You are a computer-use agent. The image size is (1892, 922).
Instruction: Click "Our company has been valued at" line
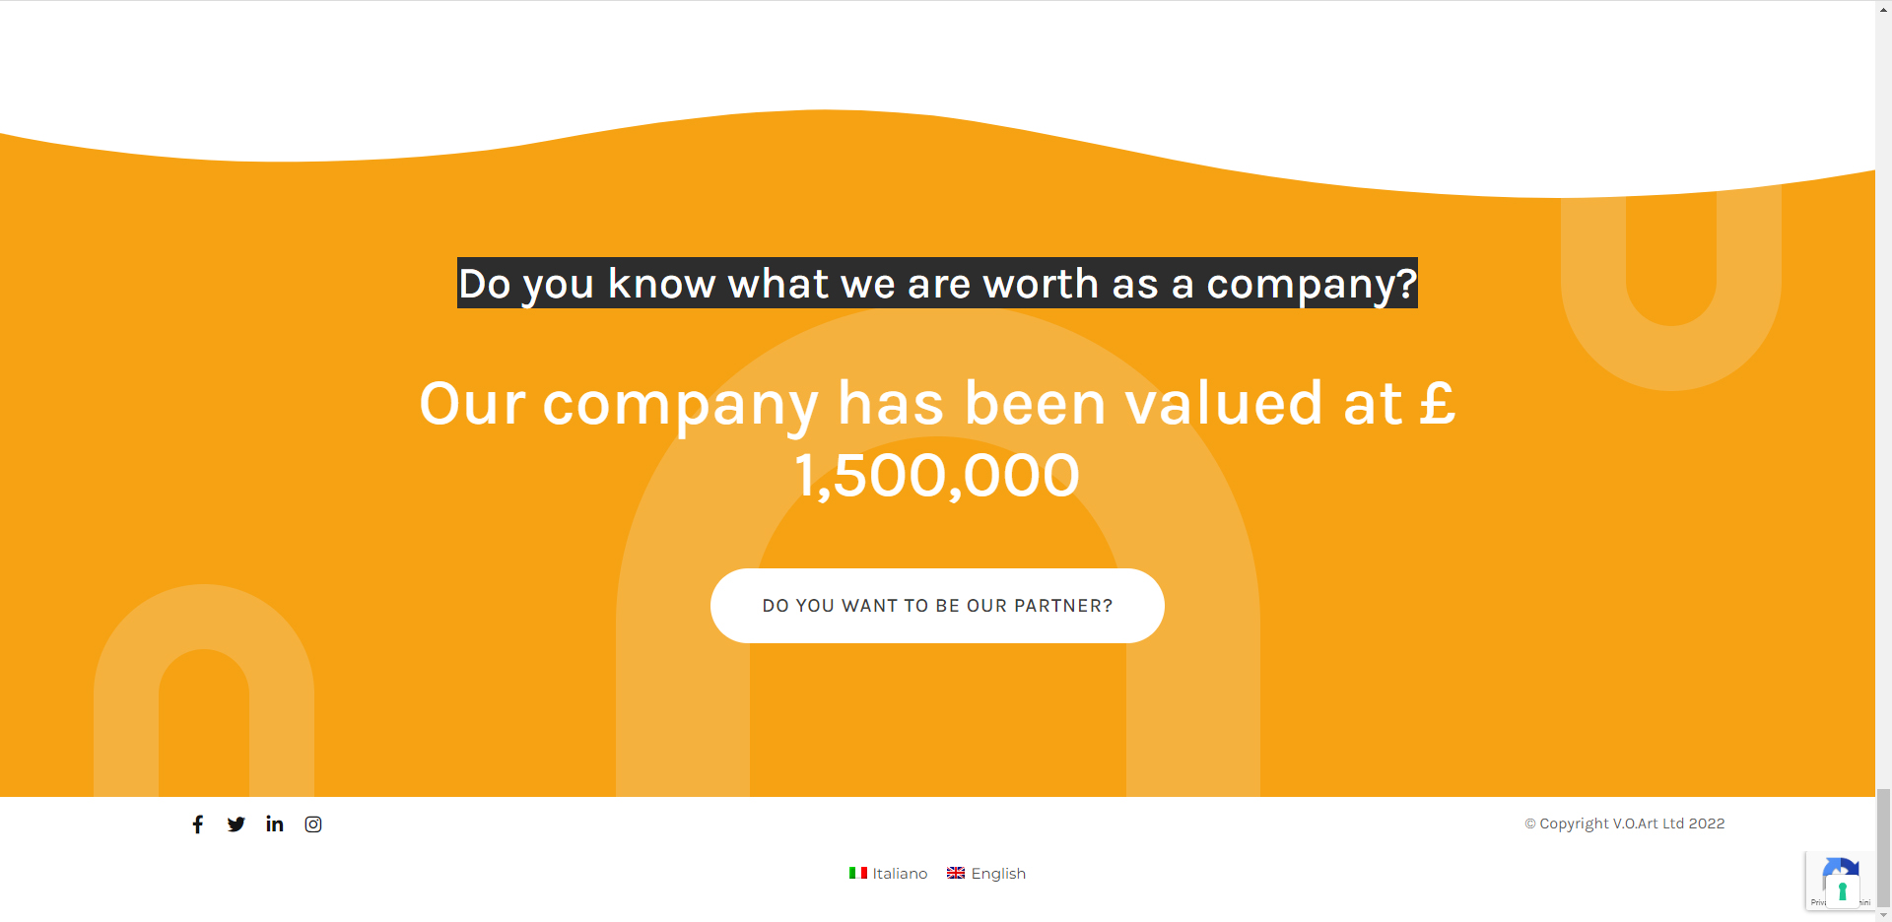pyautogui.click(x=918, y=403)
